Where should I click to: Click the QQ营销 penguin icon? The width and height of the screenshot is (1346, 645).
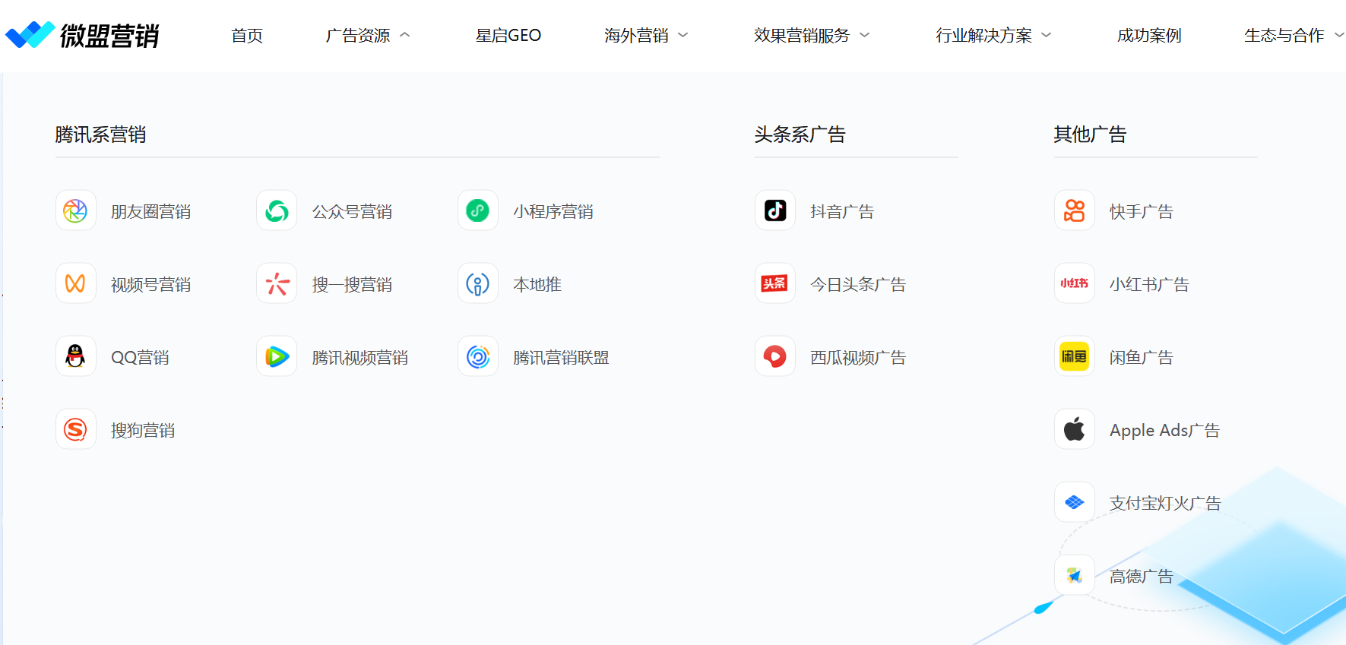click(75, 356)
